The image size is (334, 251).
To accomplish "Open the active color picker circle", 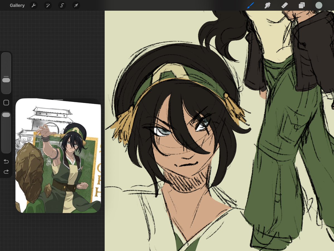I will pos(319,5).
